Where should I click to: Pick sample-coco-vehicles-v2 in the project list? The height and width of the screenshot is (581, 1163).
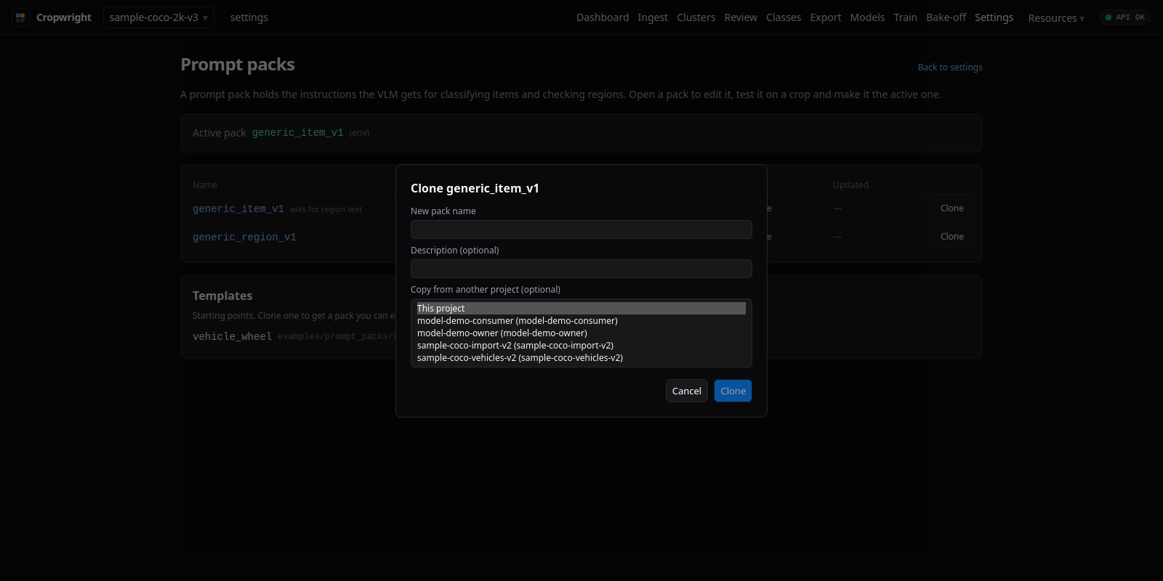[x=581, y=358]
